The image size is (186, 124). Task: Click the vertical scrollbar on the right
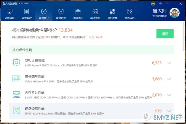(183, 36)
